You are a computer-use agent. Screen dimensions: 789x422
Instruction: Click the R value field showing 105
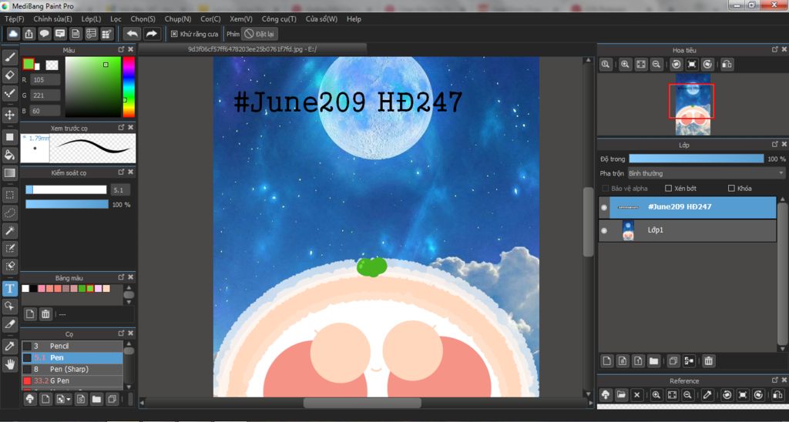(x=45, y=79)
